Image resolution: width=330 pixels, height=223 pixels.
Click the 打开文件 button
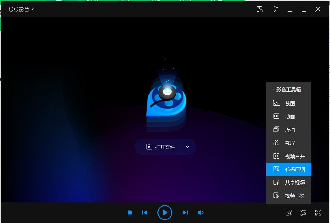tap(161, 147)
